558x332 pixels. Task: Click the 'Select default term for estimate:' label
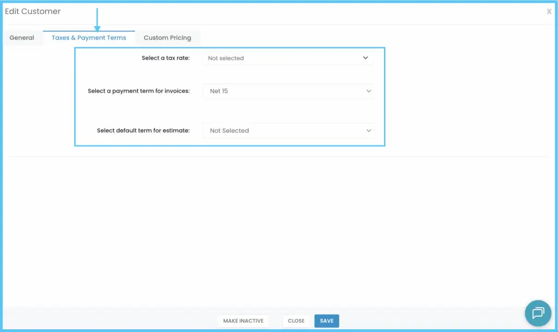(143, 131)
